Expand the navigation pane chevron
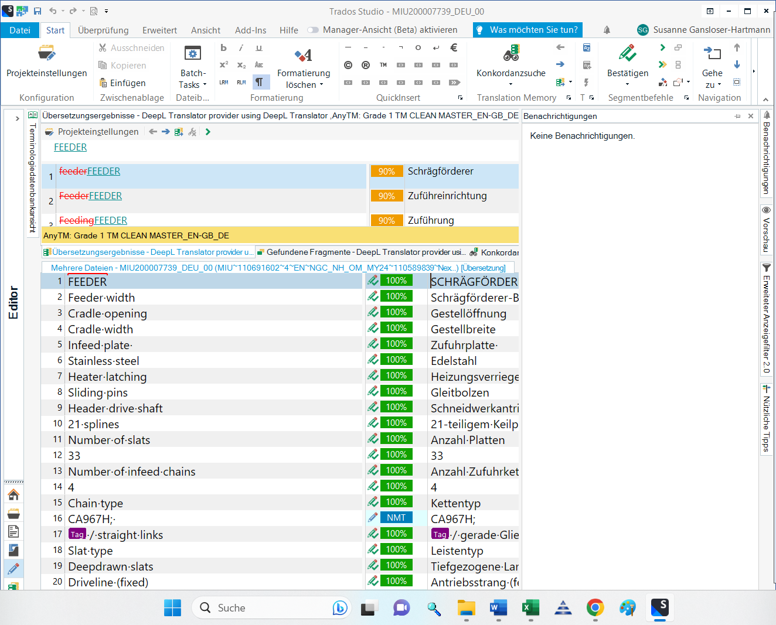 [17, 118]
